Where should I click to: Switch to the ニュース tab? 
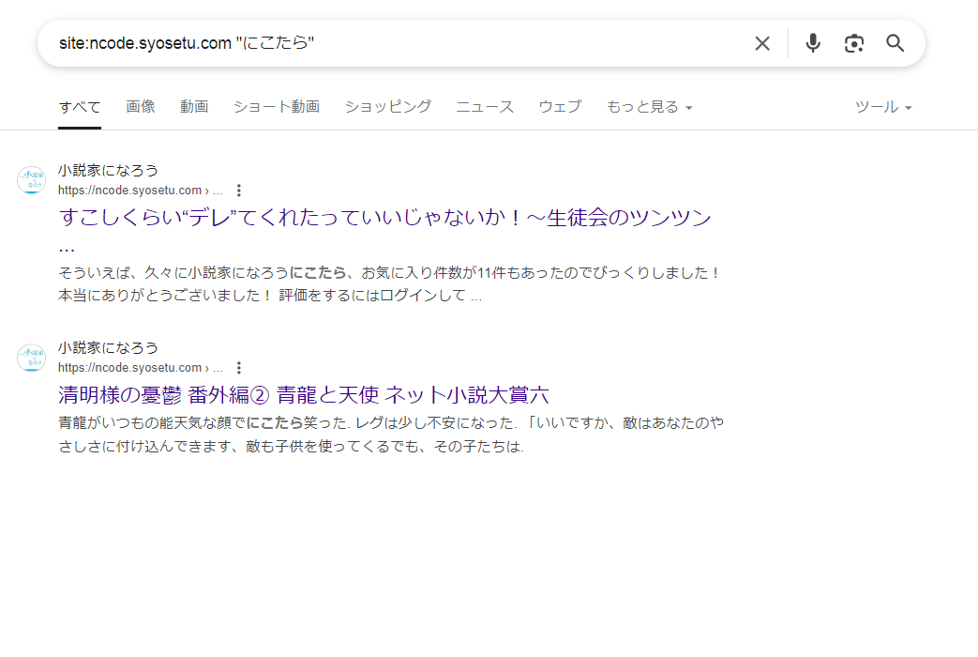tap(485, 107)
